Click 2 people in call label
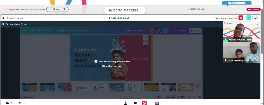The image size is (264, 105). point(15,18)
